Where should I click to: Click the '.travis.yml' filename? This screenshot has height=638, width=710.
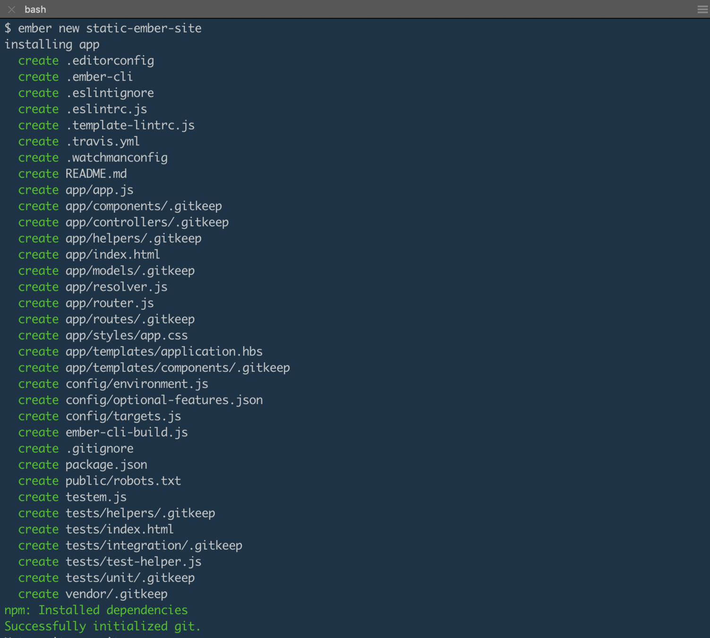coord(103,141)
